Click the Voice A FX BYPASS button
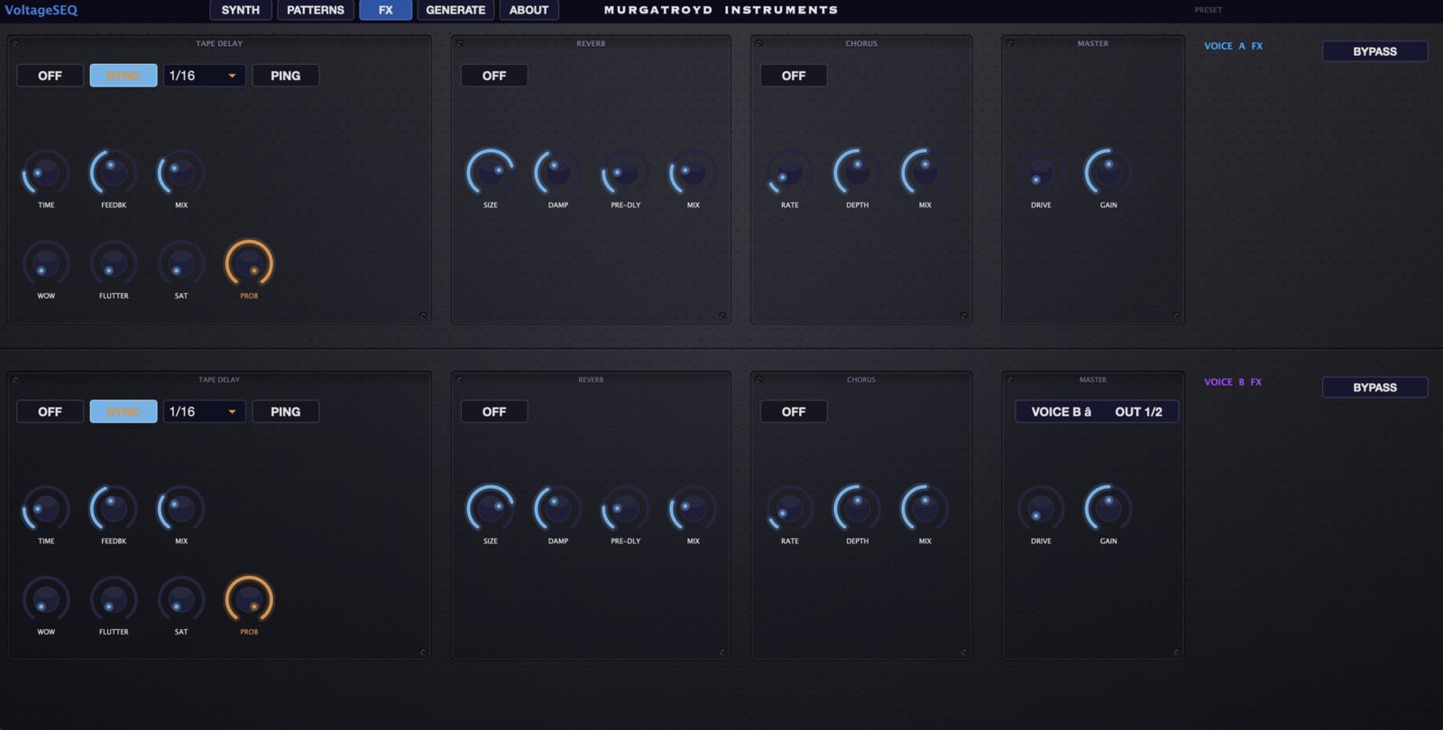This screenshot has width=1443, height=730. tap(1374, 51)
